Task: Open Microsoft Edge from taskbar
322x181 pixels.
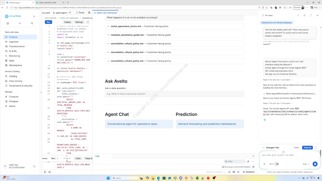Action: coord(158,178)
